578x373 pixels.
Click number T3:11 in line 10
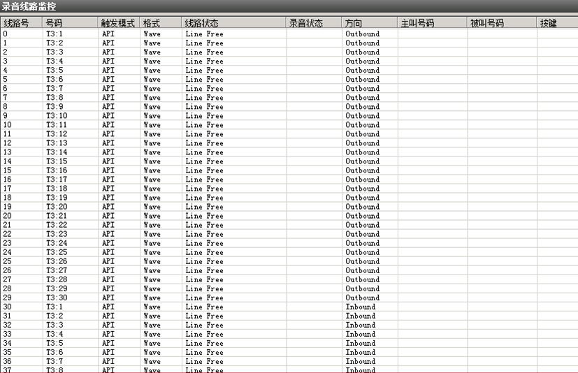[57, 124]
